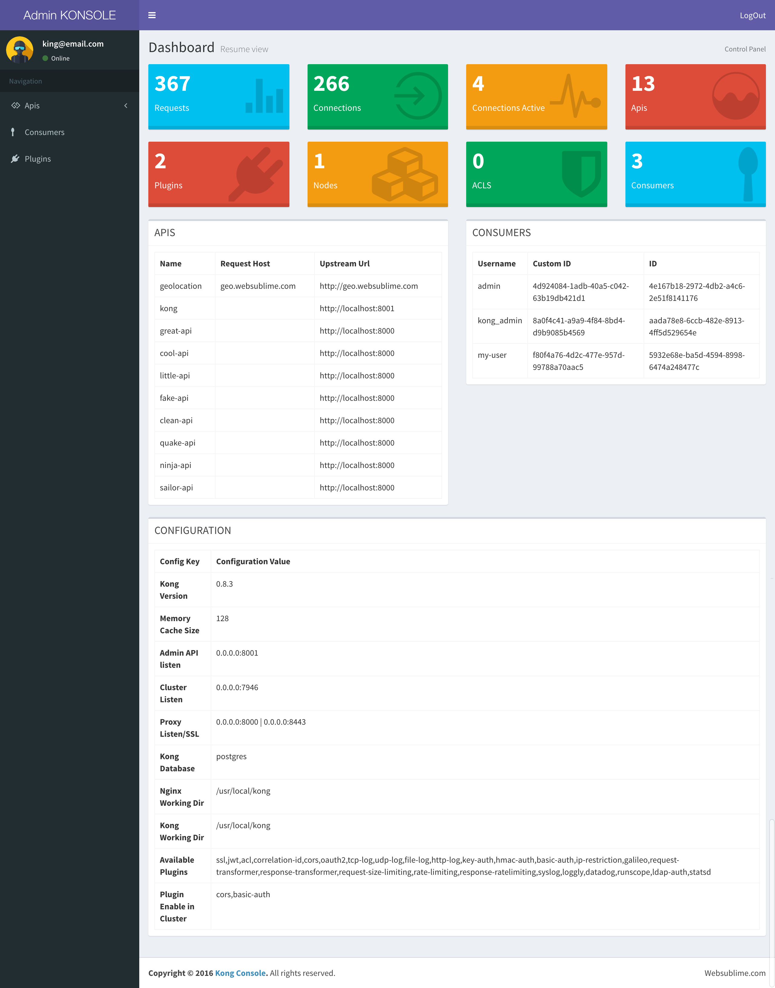Click the my-user consumer username
775x988 pixels.
pos(492,355)
